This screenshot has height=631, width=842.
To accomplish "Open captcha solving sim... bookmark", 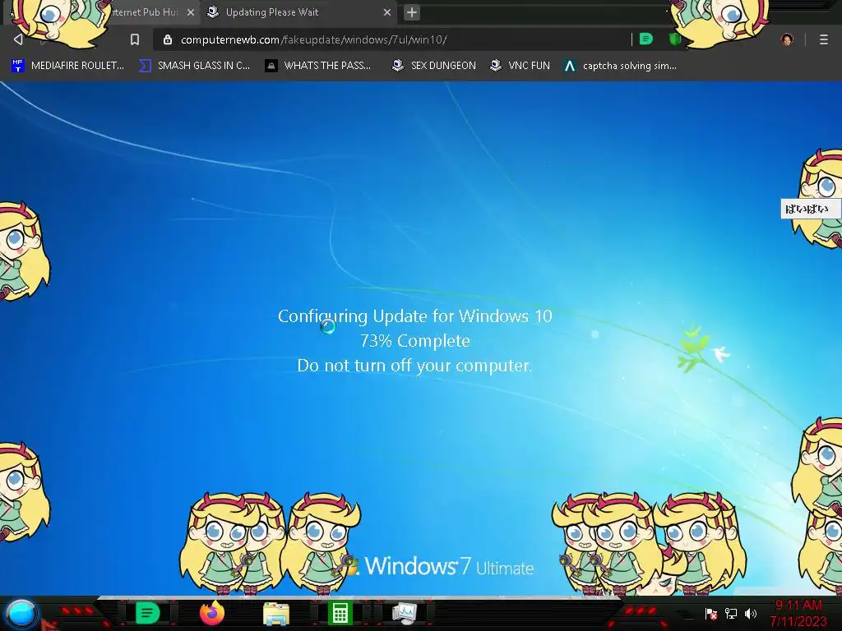I will tap(620, 66).
